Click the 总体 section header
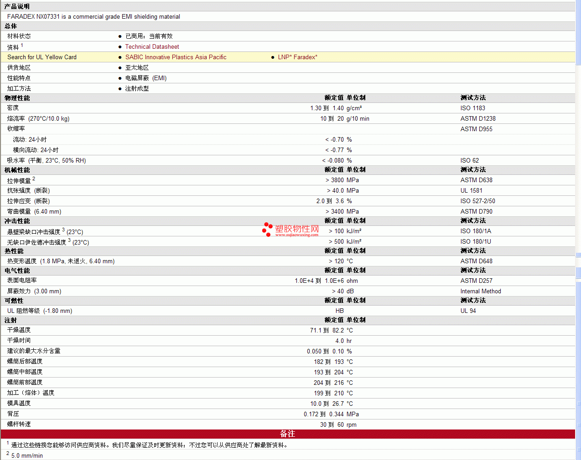581x460 pixels. [11, 26]
